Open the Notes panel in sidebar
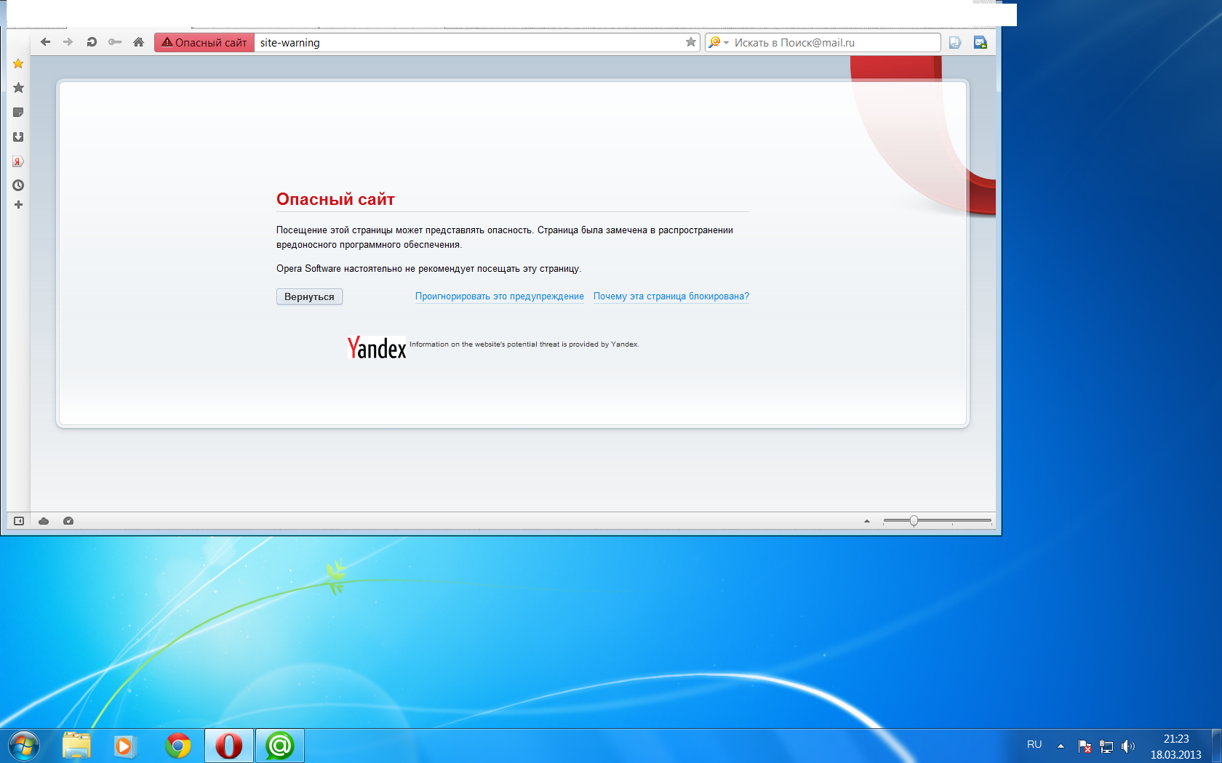Screen dimensions: 1222x763 [18, 113]
